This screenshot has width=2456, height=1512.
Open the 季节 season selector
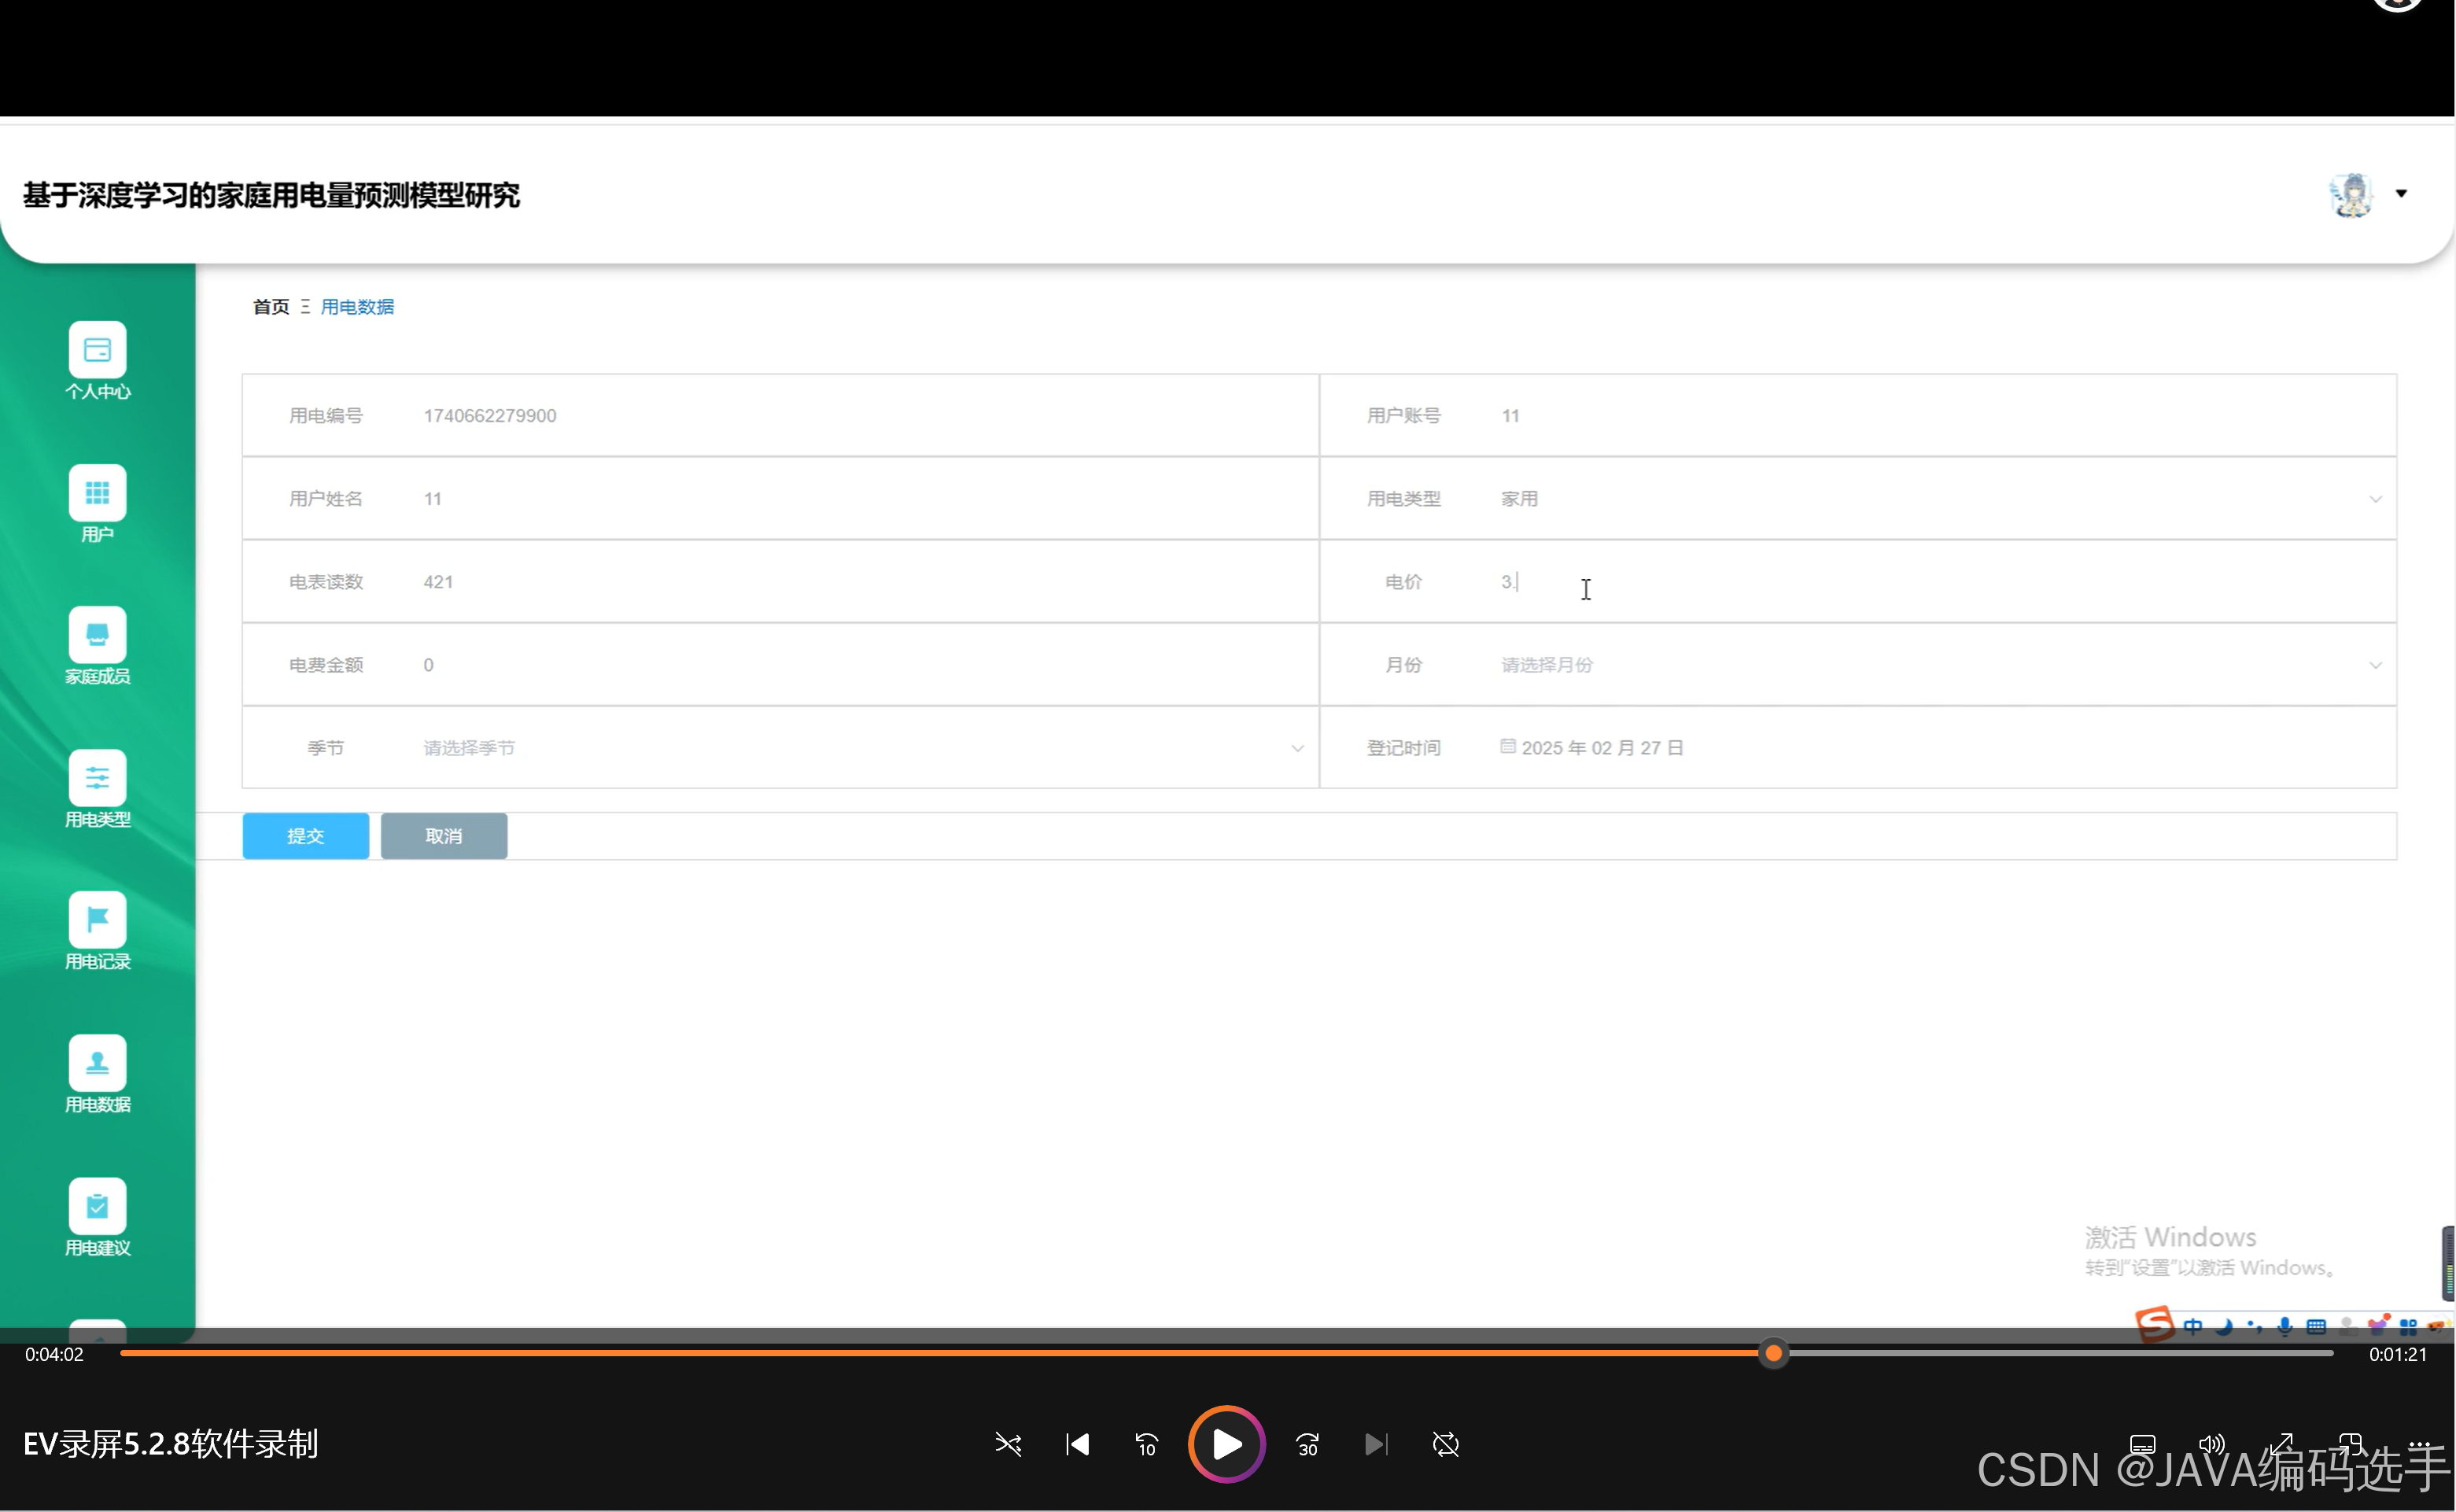pyautogui.click(x=860, y=748)
